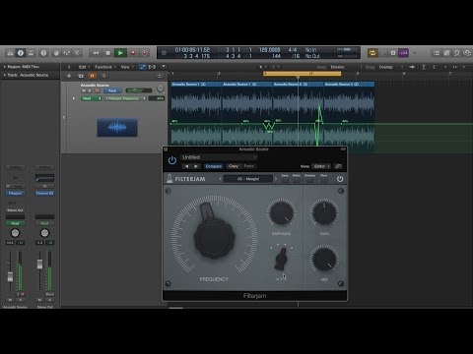Click the Filterjam filter mode switch lever
The width and height of the screenshot is (473, 354).
click(x=281, y=259)
